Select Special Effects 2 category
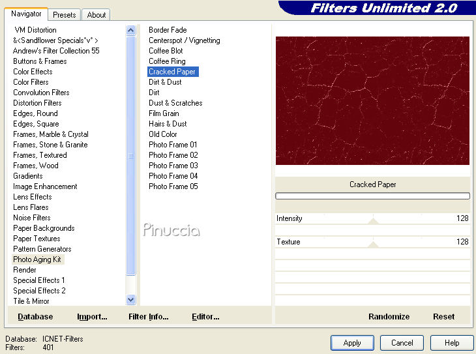This screenshot has width=476, height=354. 39,291
